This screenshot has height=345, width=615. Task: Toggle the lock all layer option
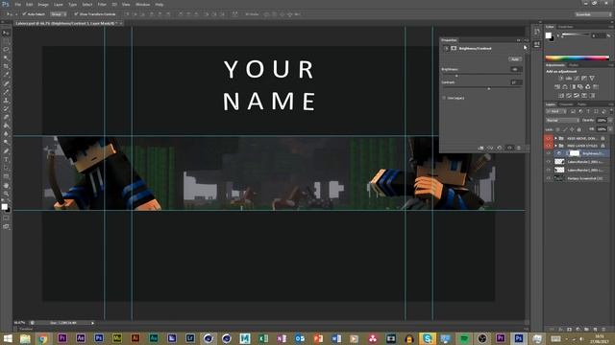[578, 129]
